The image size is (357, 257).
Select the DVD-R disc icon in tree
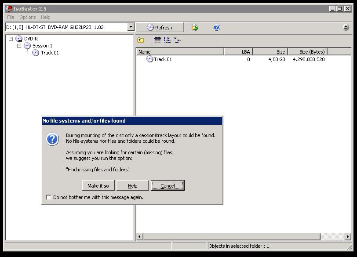[19, 39]
